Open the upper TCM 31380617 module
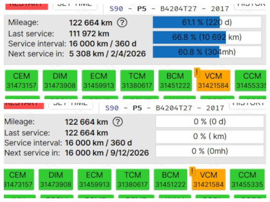270x202 pixels. tap(137, 81)
